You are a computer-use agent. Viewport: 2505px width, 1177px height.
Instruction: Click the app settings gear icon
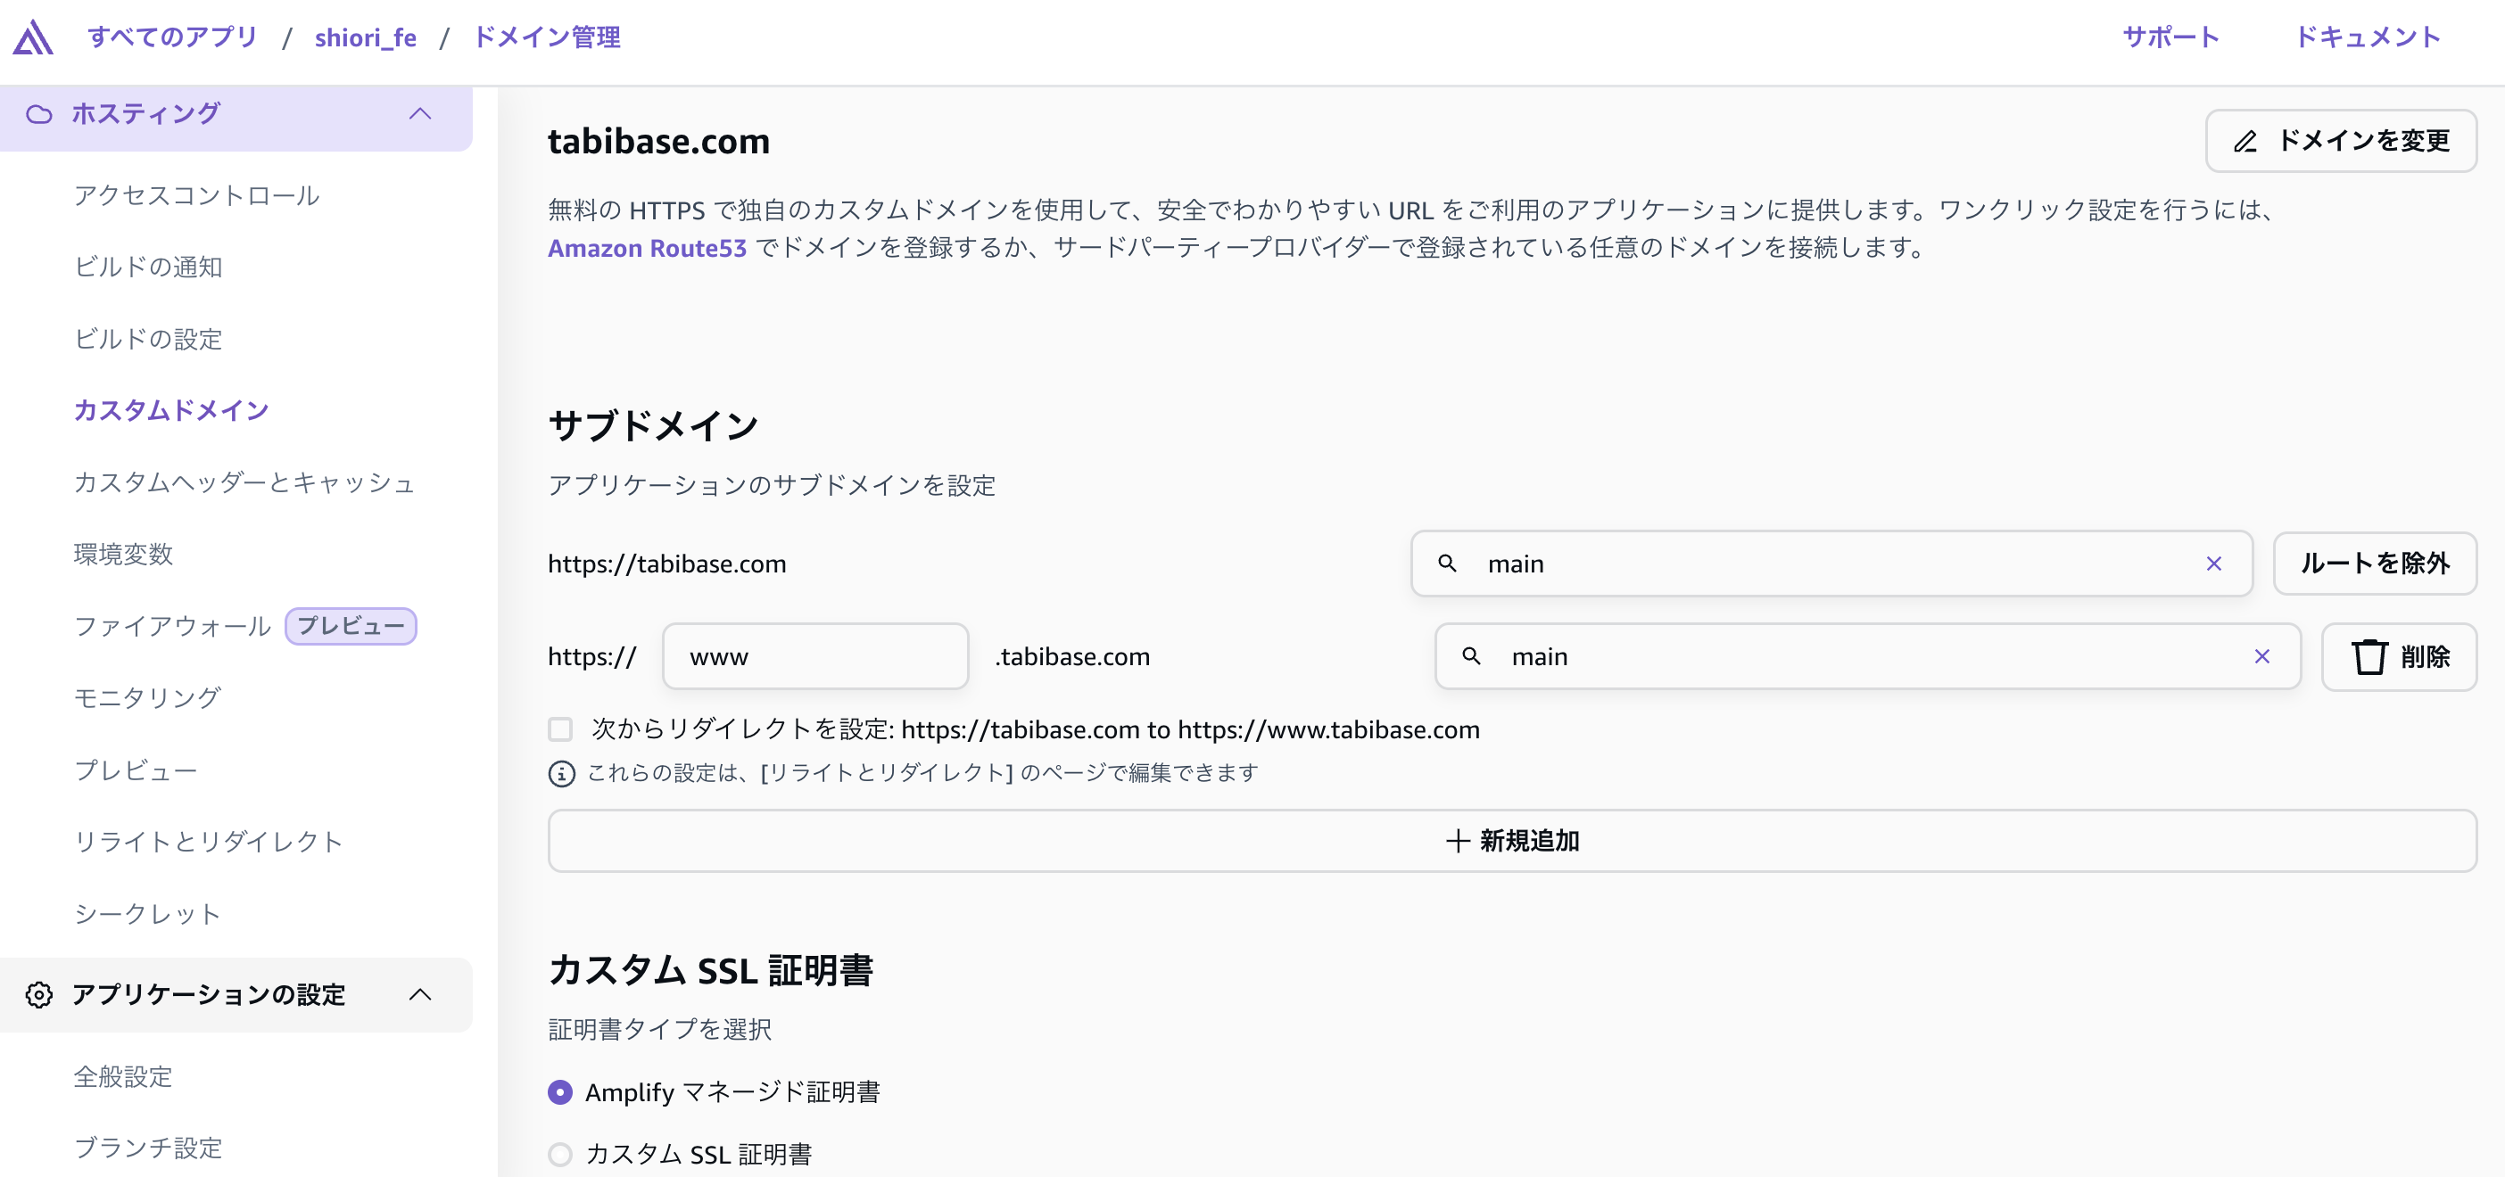tap(39, 994)
